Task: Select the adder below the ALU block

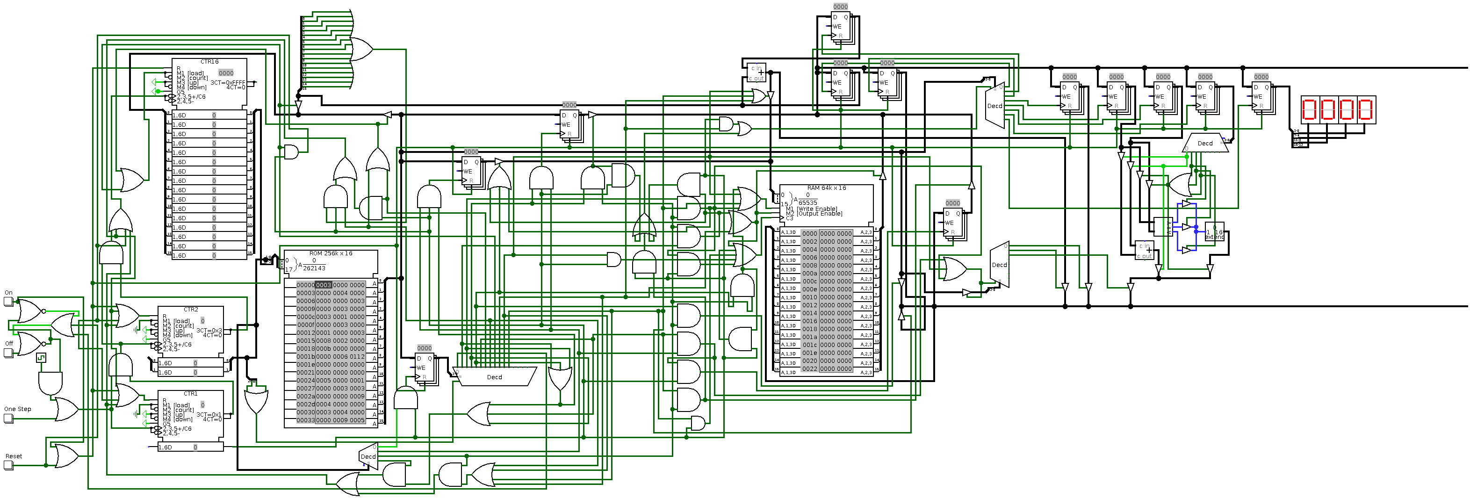Action: coord(1145,251)
